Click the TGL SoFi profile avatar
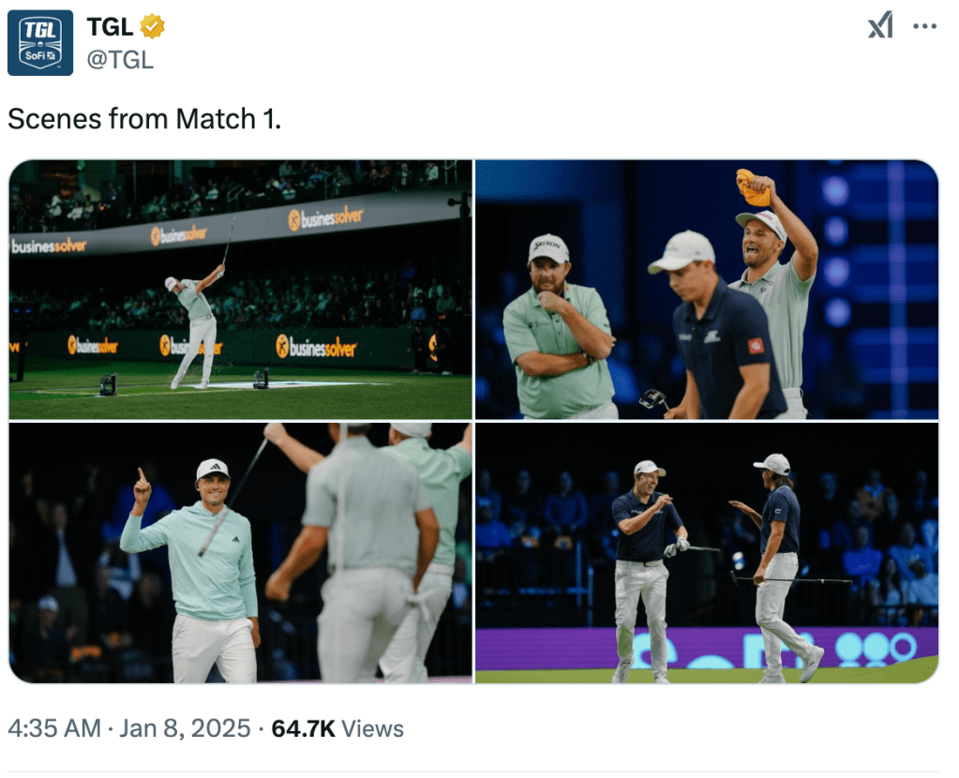The height and width of the screenshot is (778, 959). point(40,42)
